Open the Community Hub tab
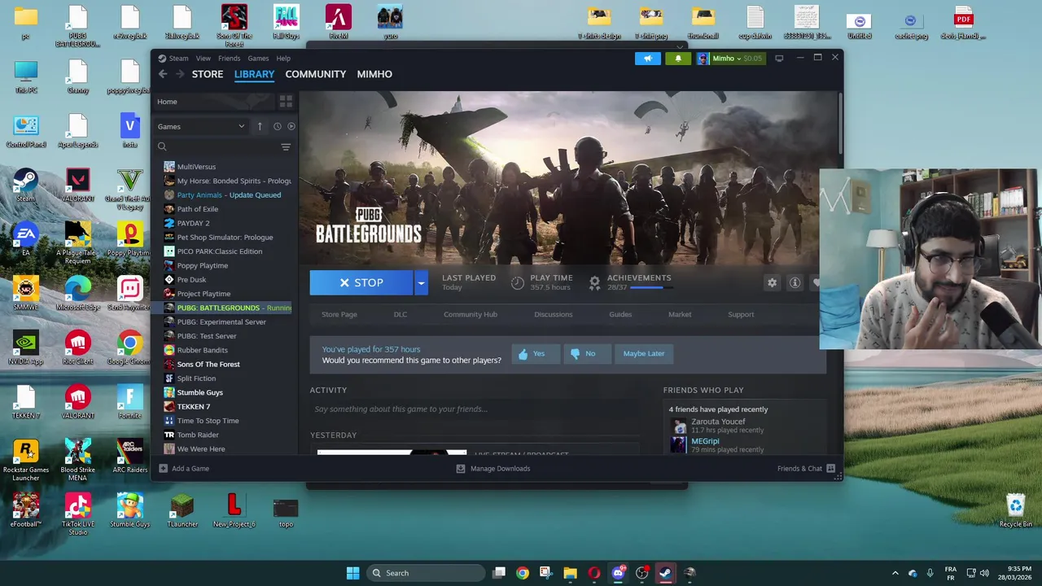Viewport: 1042px width, 586px height. (471, 314)
